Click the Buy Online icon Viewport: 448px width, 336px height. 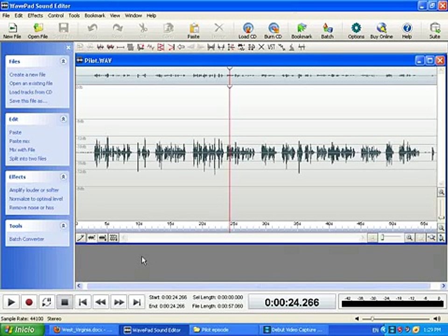click(381, 31)
